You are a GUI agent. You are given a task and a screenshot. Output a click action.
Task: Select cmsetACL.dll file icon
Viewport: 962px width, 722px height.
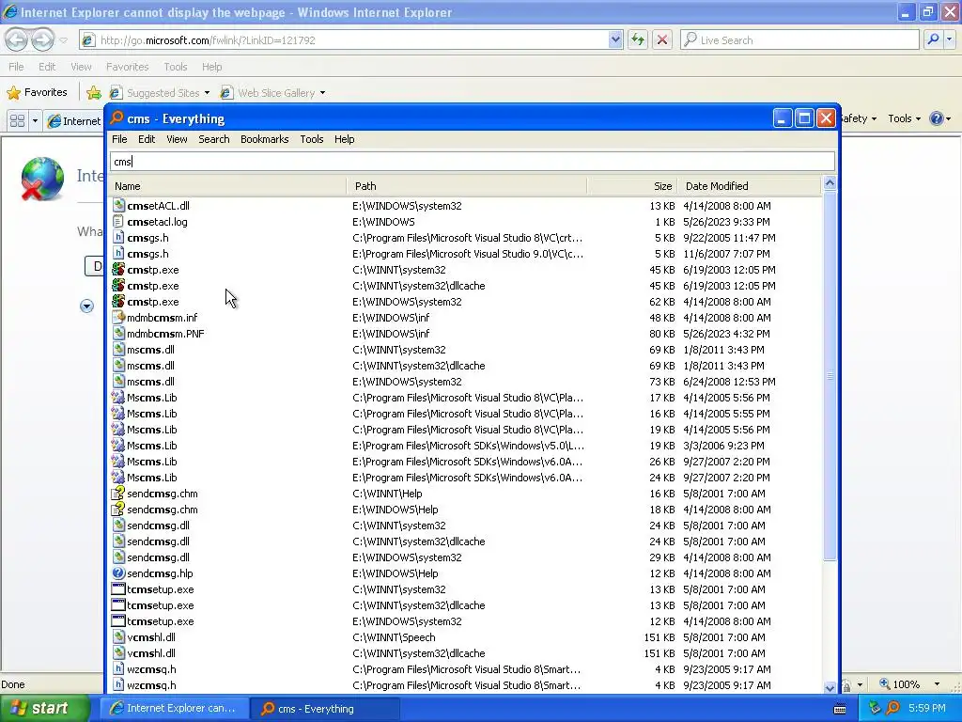[118, 206]
